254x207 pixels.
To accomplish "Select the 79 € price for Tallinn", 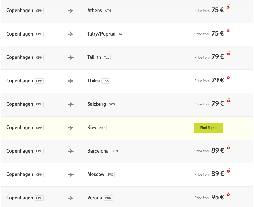I will click(x=217, y=57).
